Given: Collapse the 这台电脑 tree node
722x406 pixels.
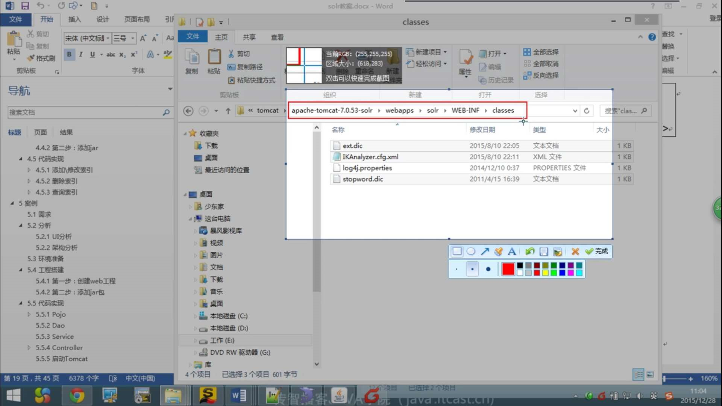Looking at the screenshot, I should pos(190,219).
